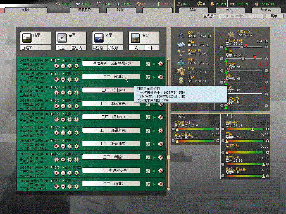Move 工厂 (埃森) to queue top
Viewport: 286px width, 214px height.
pos(77,186)
